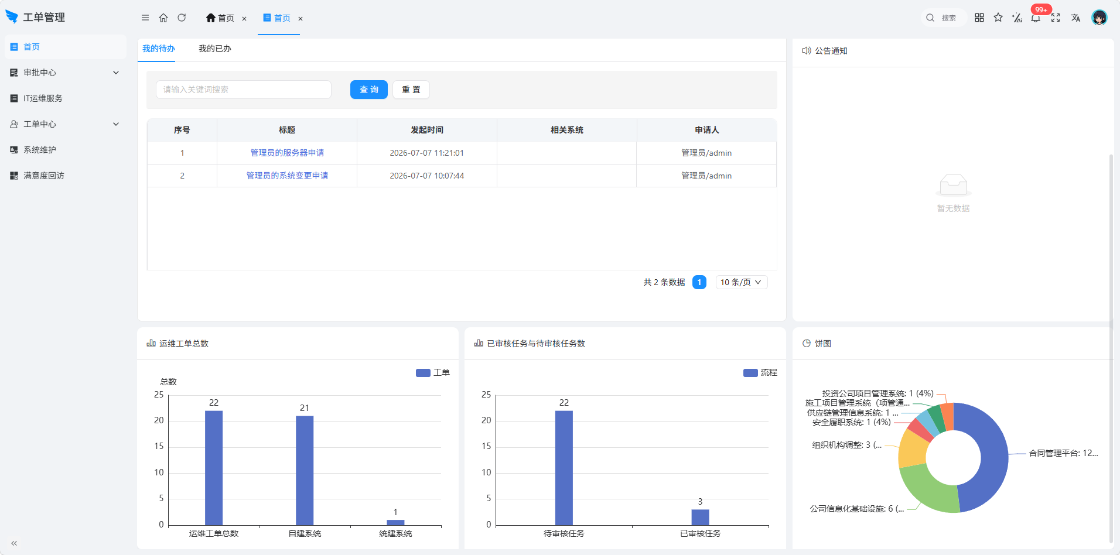This screenshot has width=1120, height=555.
Task: Toggle the 工单 legend in bar chart
Action: tap(432, 373)
